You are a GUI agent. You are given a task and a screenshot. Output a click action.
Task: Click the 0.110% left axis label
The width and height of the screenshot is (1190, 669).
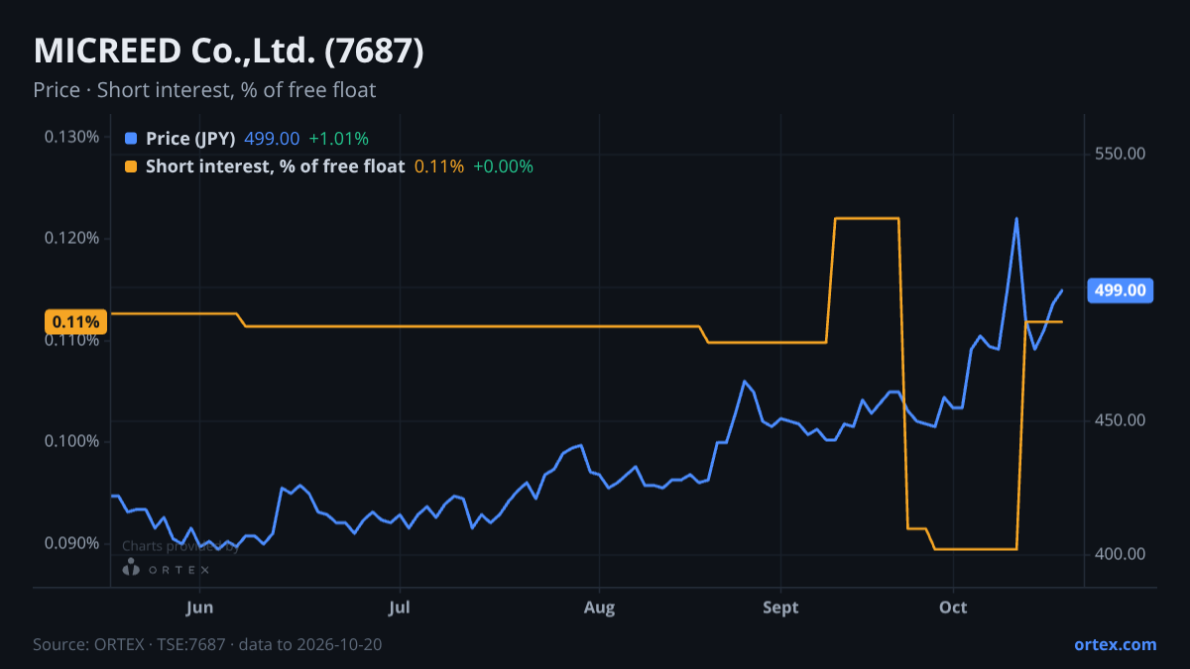(x=71, y=340)
